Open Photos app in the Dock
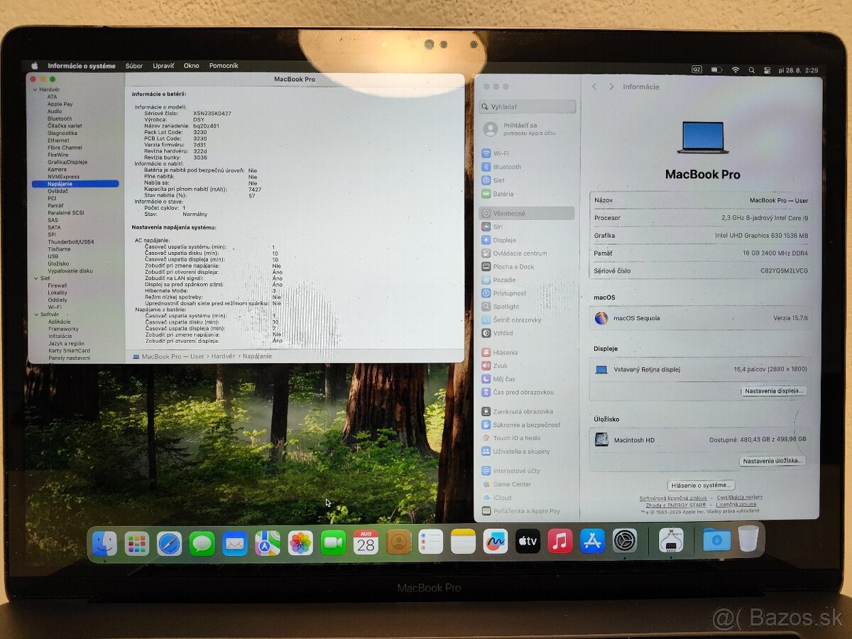The width and height of the screenshot is (852, 639). coord(300,543)
